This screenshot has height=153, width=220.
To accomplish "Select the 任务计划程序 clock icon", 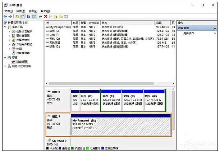I will (13, 31).
